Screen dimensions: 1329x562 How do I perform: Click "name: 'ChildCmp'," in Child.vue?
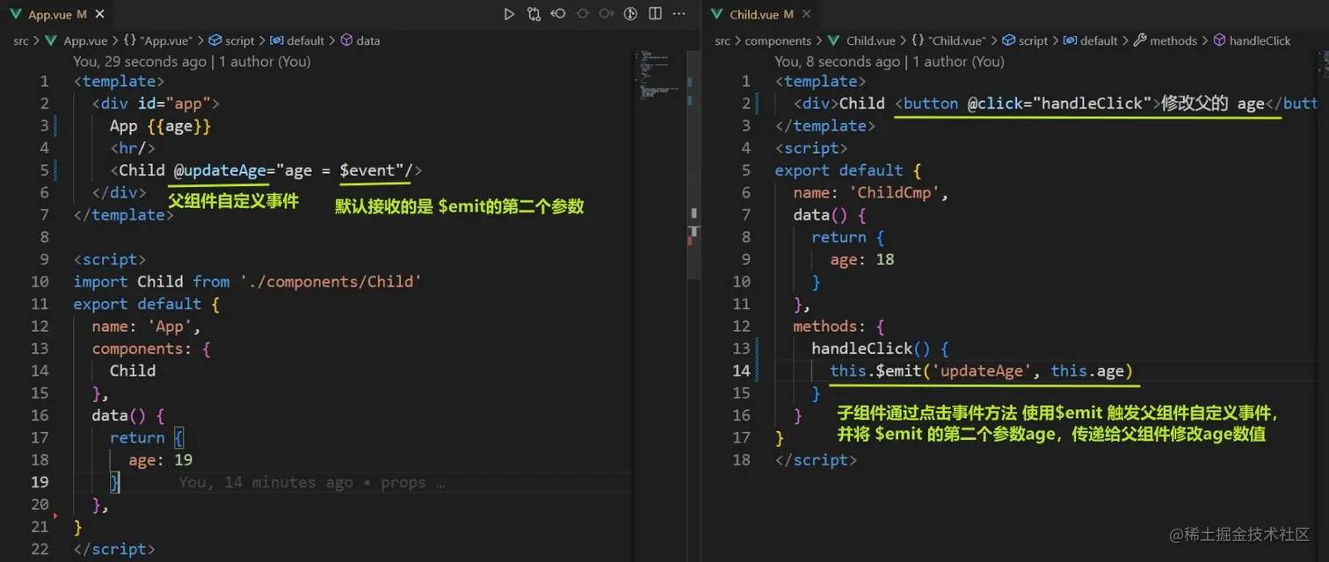pyautogui.click(x=871, y=192)
